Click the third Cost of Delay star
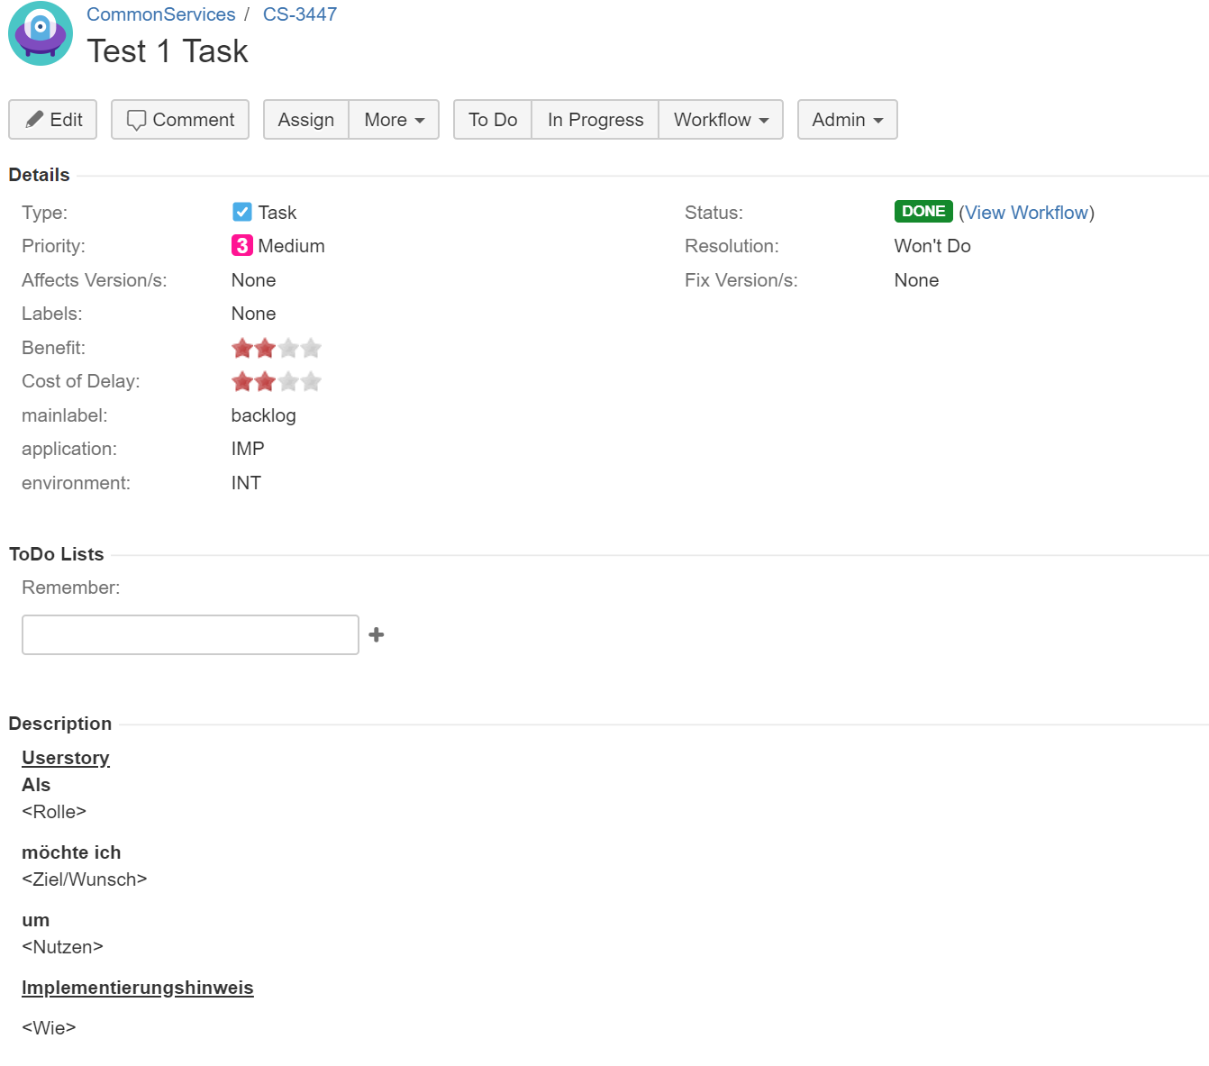Image resolution: width=1209 pixels, height=1066 pixels. coord(288,381)
